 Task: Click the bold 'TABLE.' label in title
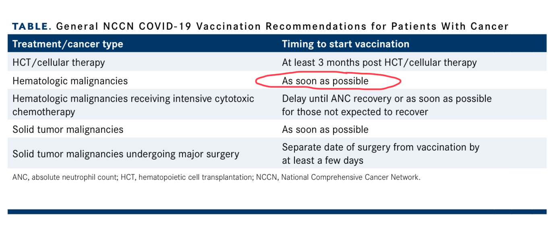[x=32, y=27]
